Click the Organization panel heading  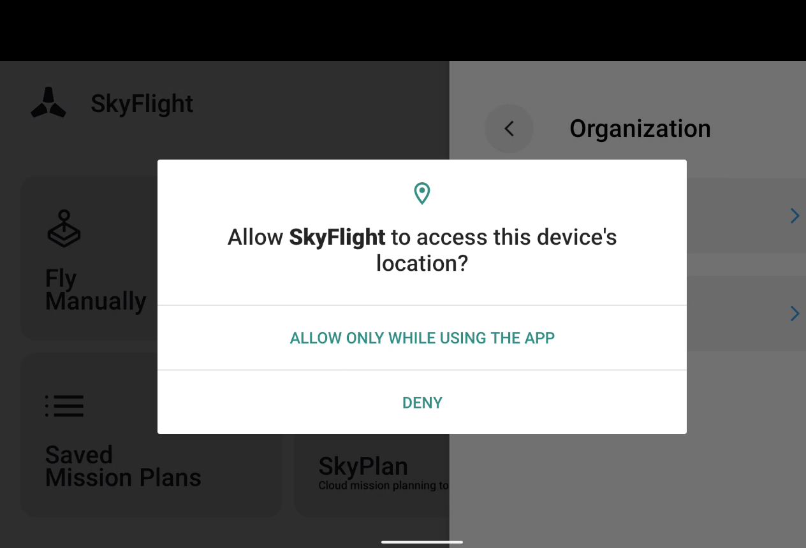tap(640, 129)
